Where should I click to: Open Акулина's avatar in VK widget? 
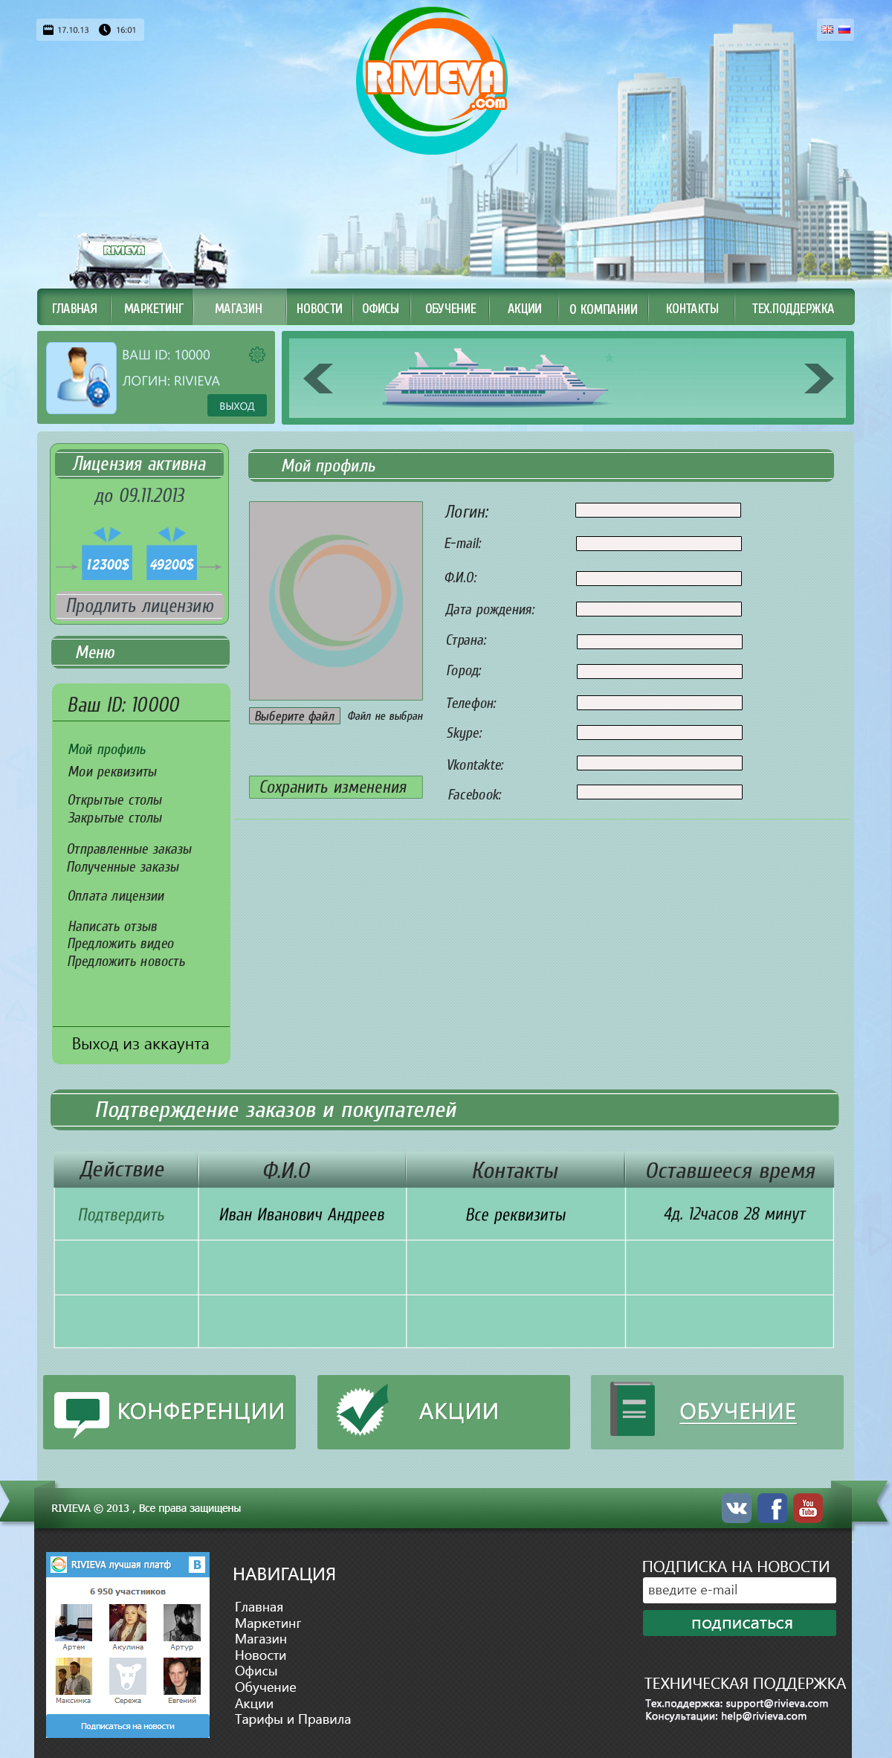(x=128, y=1623)
